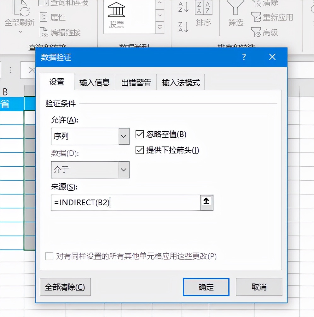Open Advanced filter options
Screen dimensions: 314x317
265,33
